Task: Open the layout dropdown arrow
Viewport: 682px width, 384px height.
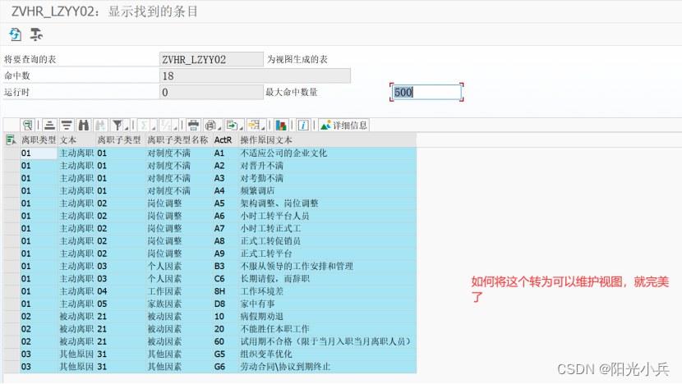Action: [x=263, y=127]
